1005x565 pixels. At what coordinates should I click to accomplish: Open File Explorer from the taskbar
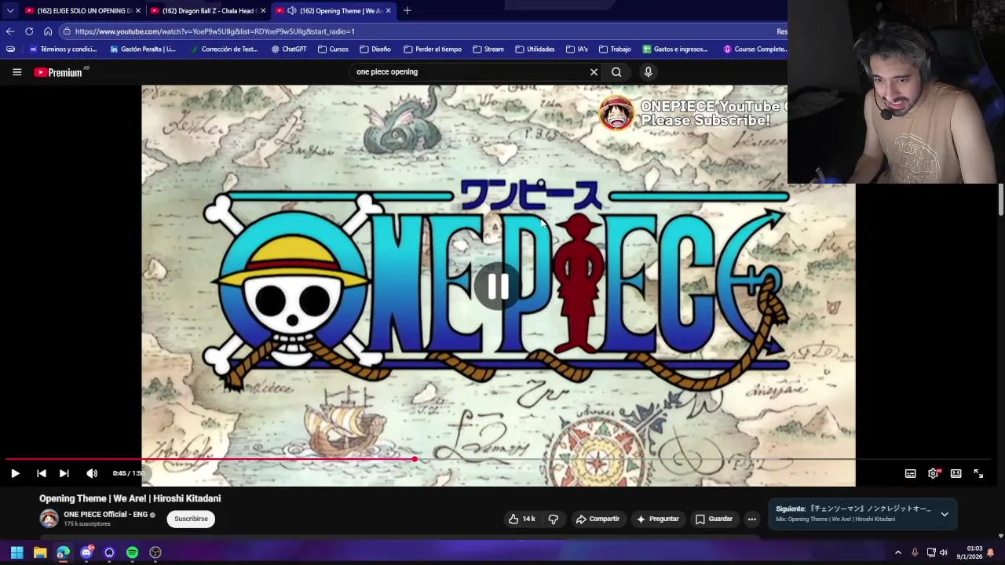click(x=40, y=552)
